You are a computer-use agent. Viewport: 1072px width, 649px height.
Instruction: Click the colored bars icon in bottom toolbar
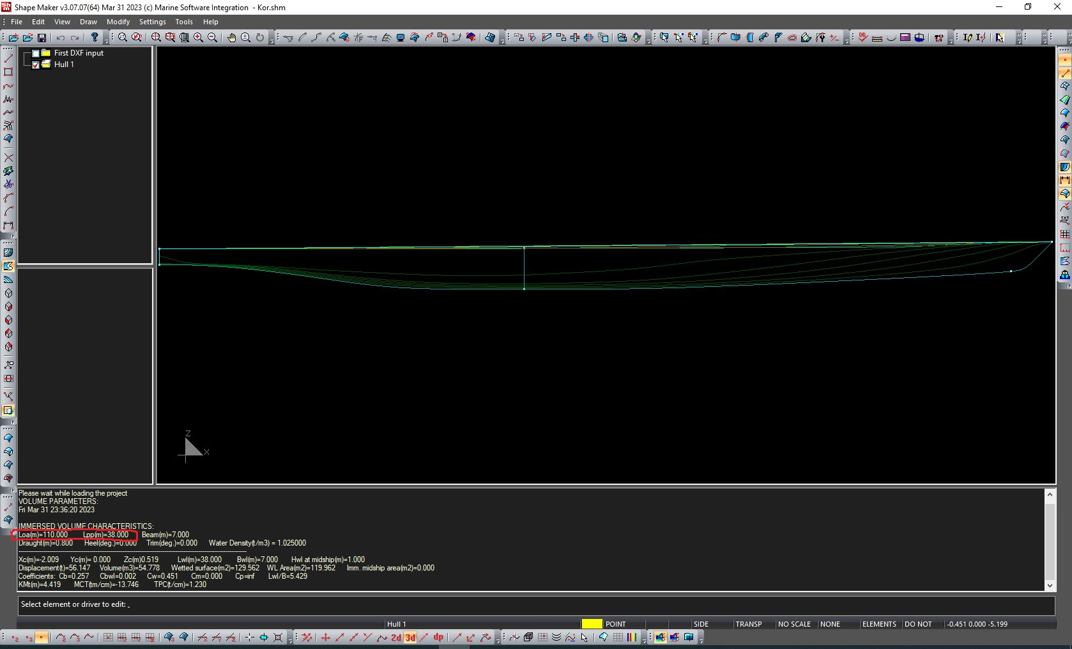tap(632, 638)
